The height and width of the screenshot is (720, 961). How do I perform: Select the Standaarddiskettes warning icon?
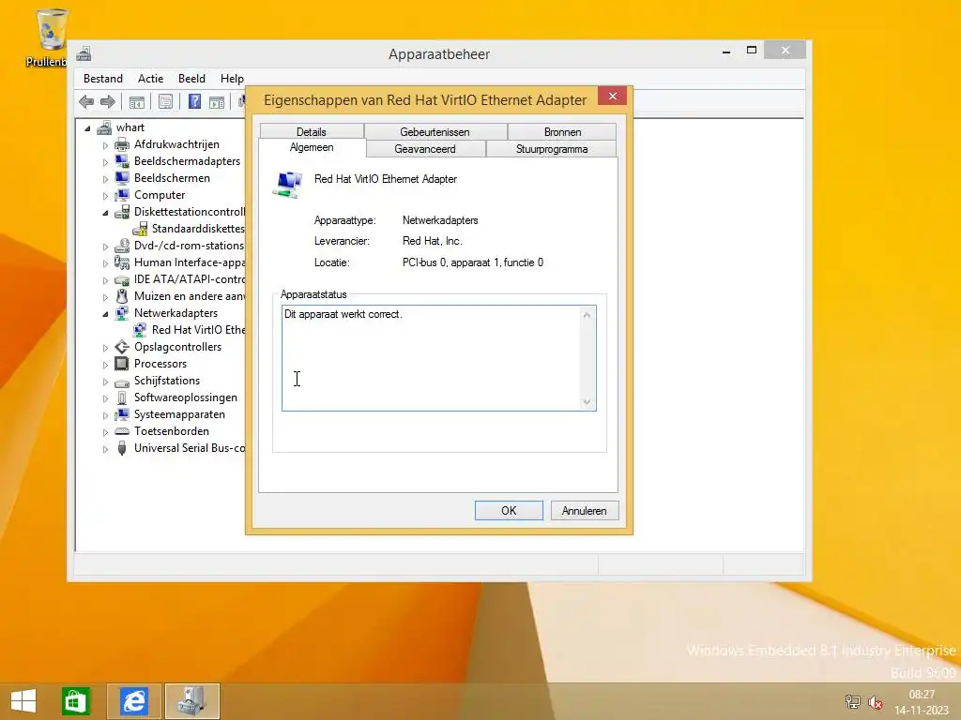point(140,229)
